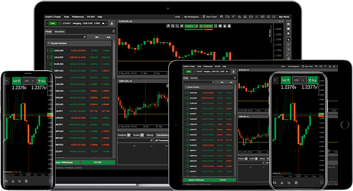Click green FIX API button on laptop
The height and width of the screenshot is (191, 353).
(97, 163)
